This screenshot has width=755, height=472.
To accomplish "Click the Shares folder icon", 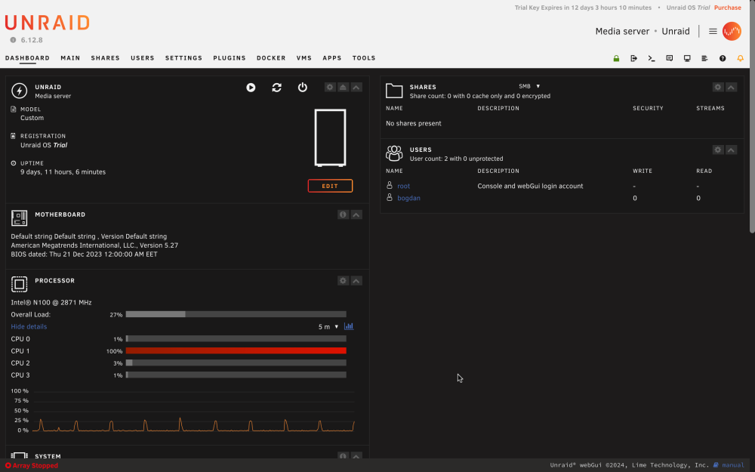I will coord(394,91).
